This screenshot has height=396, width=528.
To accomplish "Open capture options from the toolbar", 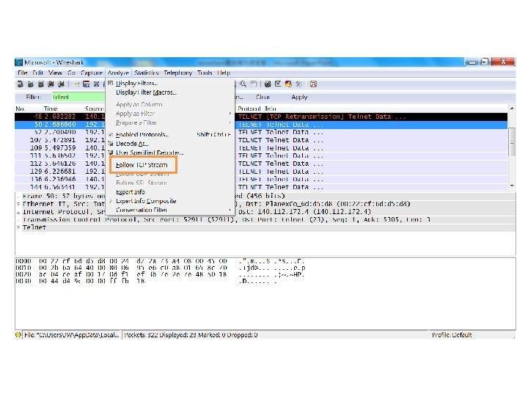I will 31,84.
